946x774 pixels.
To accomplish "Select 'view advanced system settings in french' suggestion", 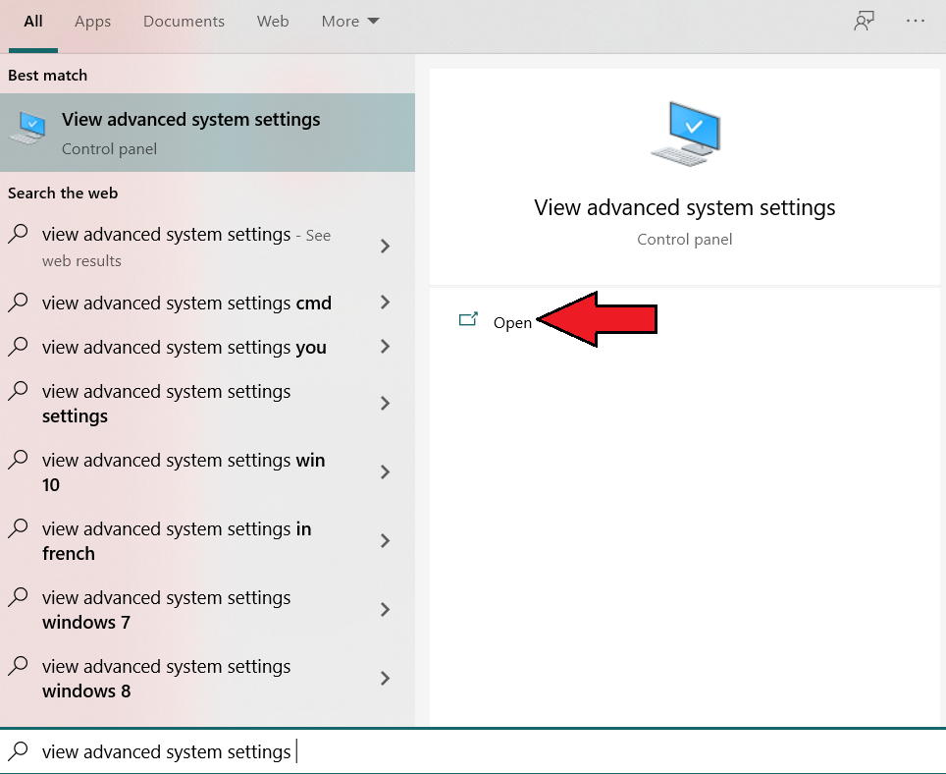I will point(207,541).
